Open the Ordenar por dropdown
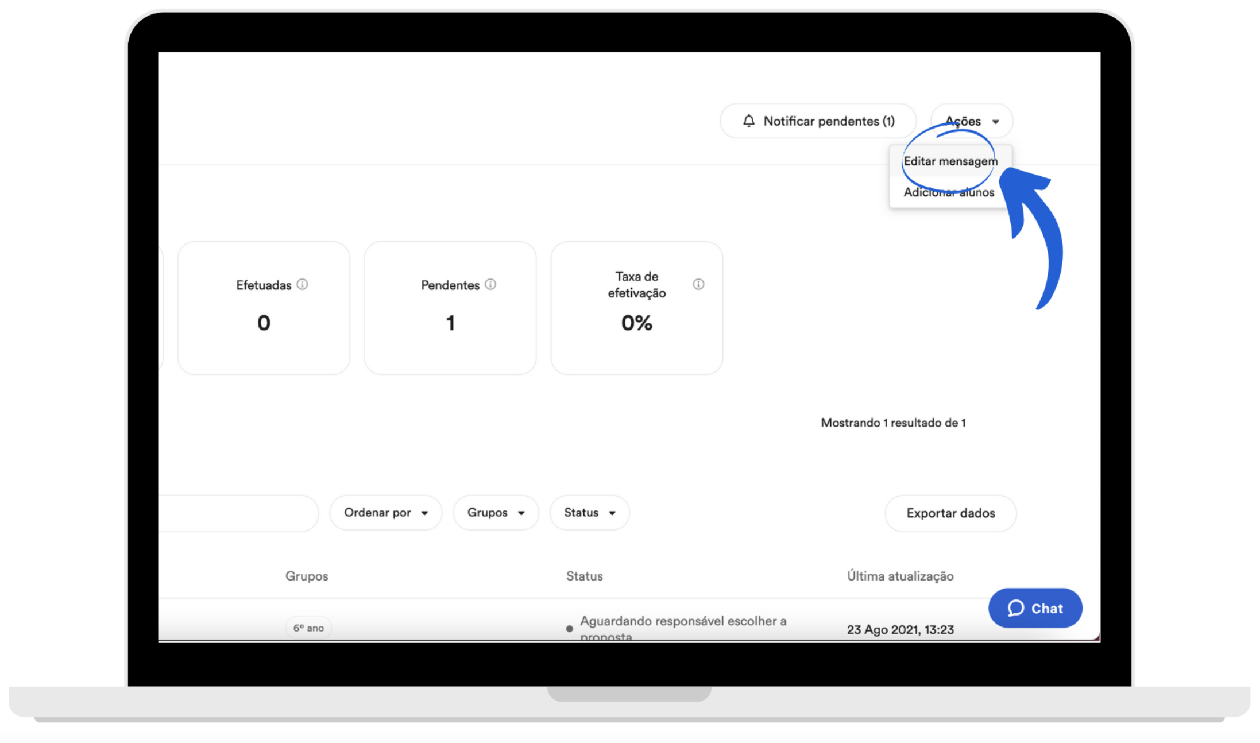The image size is (1260, 743). click(386, 513)
